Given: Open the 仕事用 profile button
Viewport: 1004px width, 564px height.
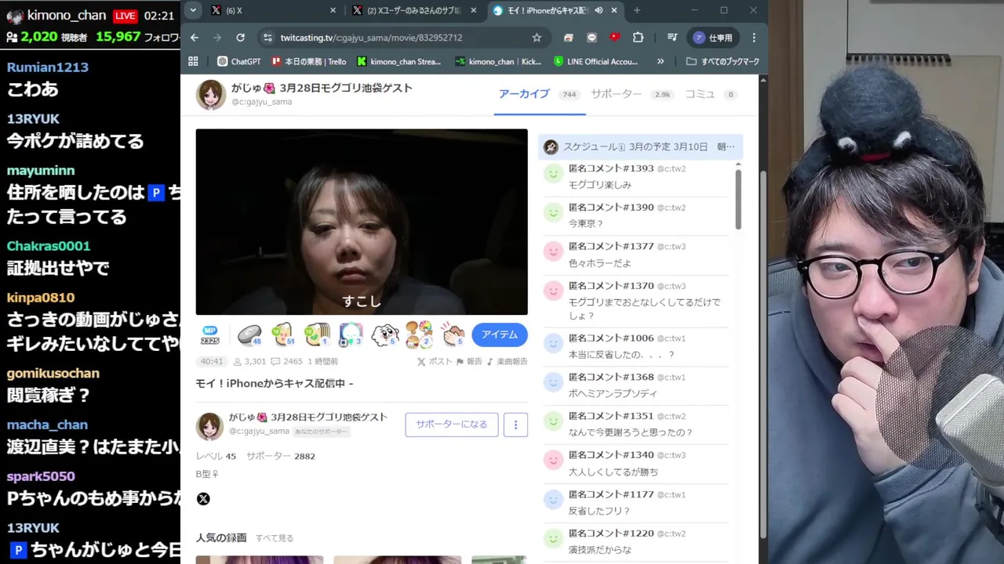Looking at the screenshot, I should (x=713, y=38).
